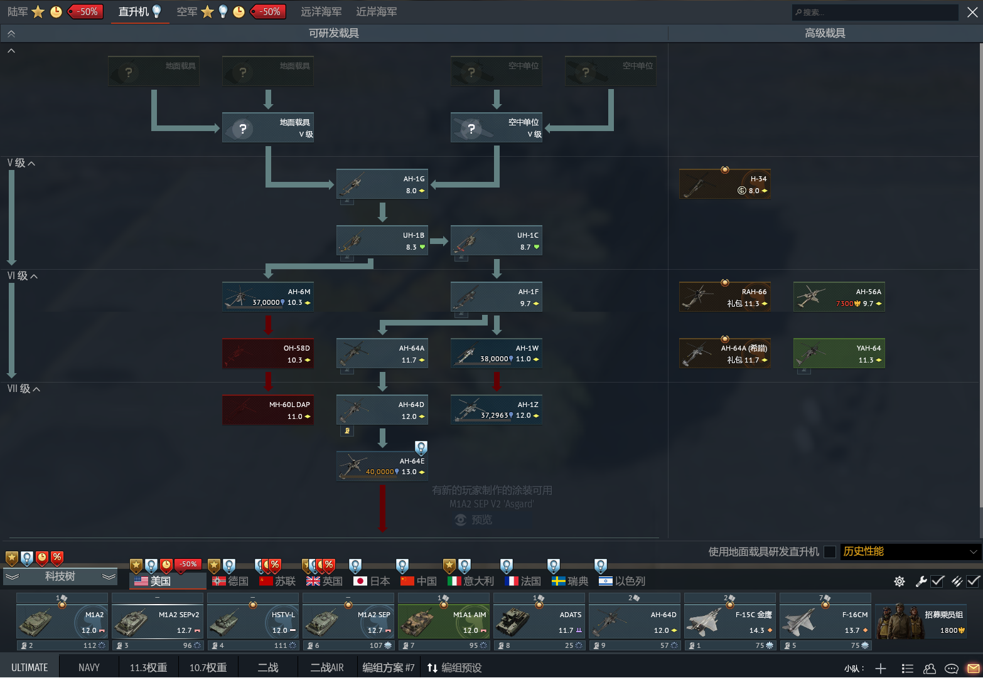Click the 招募乘员组 recruit crew button
983x678 pixels.
[x=921, y=623]
